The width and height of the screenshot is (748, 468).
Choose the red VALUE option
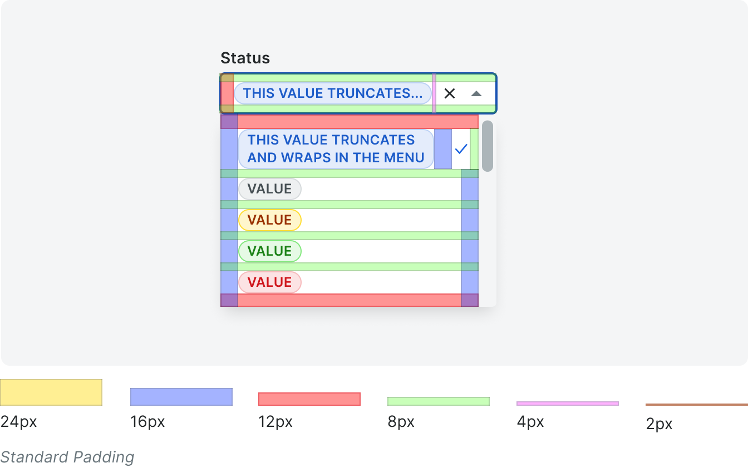point(270,282)
